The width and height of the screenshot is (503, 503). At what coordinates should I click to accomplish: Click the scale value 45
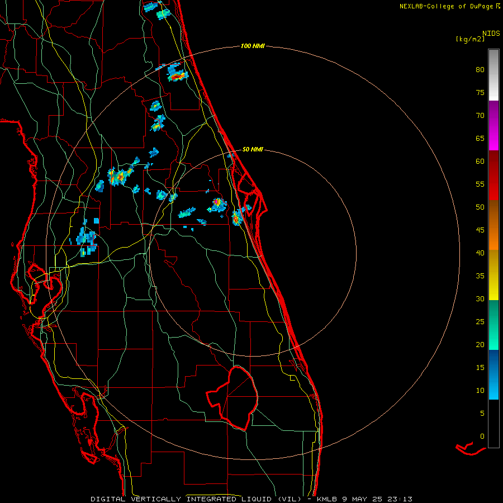pyautogui.click(x=480, y=230)
